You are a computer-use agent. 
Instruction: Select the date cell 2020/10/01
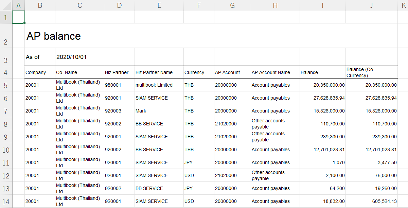79,57
